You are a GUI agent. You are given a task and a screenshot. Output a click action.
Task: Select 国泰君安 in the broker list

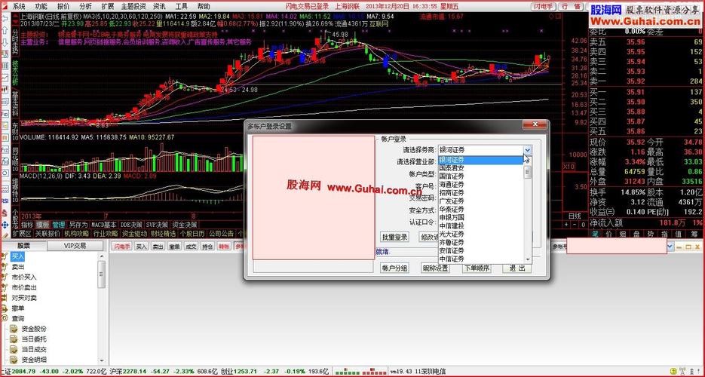pos(452,168)
